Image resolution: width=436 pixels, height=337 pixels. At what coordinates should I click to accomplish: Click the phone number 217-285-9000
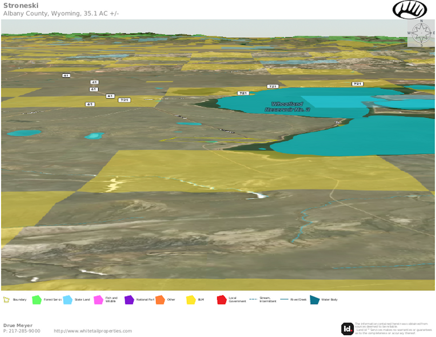(25, 331)
